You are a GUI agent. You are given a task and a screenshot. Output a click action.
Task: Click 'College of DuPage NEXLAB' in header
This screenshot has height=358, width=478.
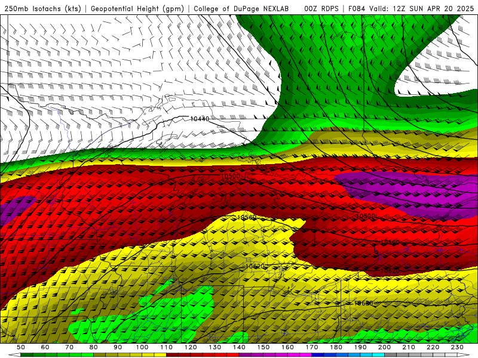[241, 9]
